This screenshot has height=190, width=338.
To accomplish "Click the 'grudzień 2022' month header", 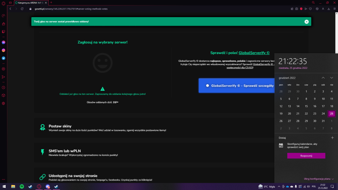I will 287,78.
